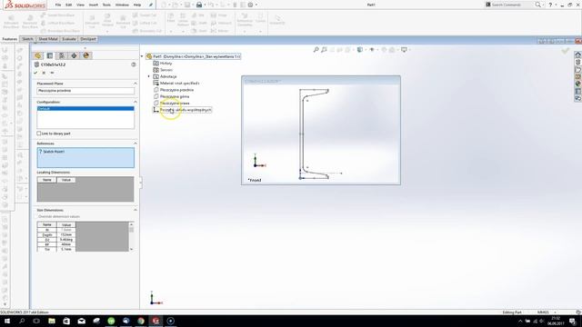Open the Hide/Show Items icon
Image resolution: width=582 pixels, height=327 pixels.
(x=372, y=50)
